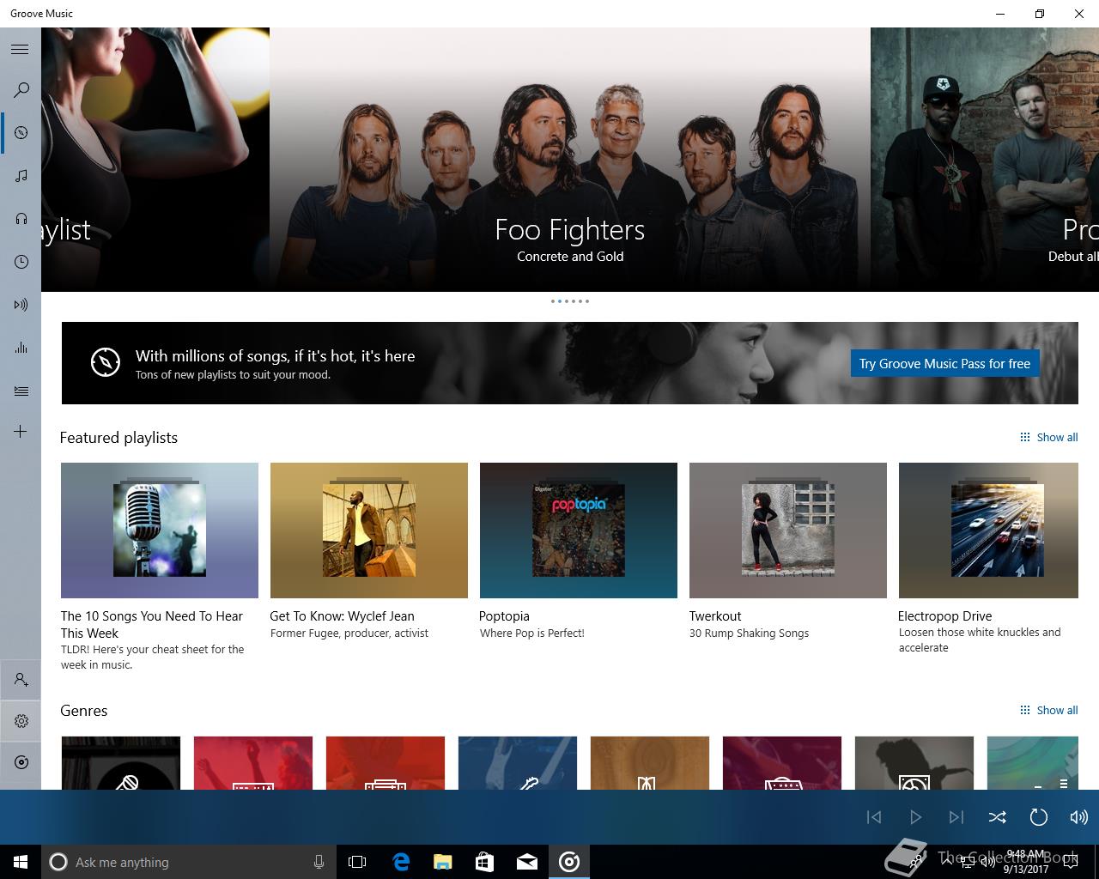
Task: Launch Microsoft Edge from taskbar
Action: 401,862
